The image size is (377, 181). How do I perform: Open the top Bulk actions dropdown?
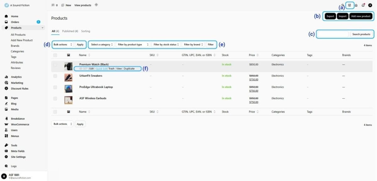[63, 45]
